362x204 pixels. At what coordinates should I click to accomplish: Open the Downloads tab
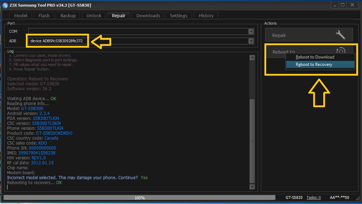click(148, 15)
